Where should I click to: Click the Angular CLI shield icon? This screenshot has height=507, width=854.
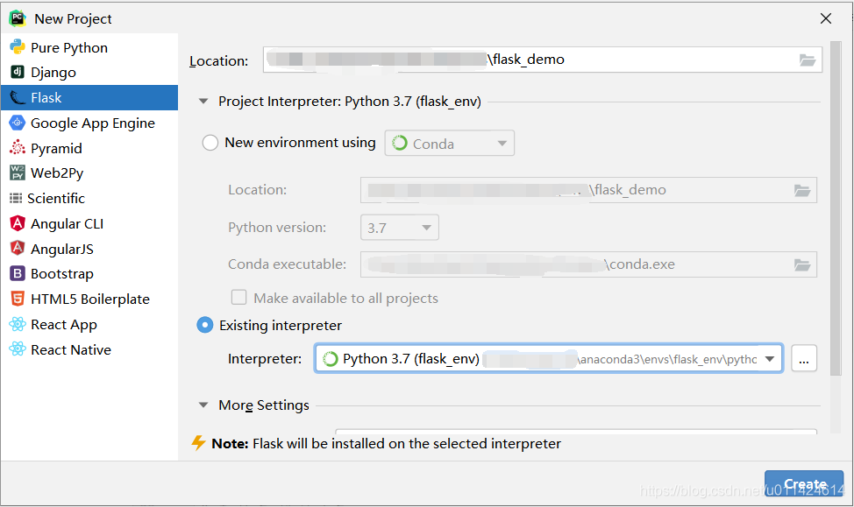[x=18, y=223]
